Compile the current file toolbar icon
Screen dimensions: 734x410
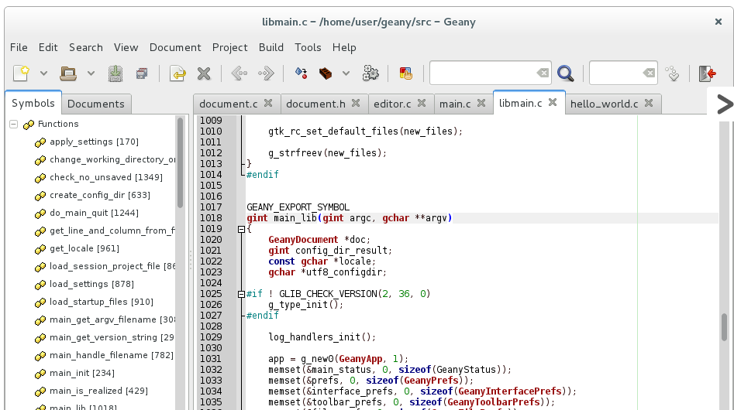coord(301,73)
